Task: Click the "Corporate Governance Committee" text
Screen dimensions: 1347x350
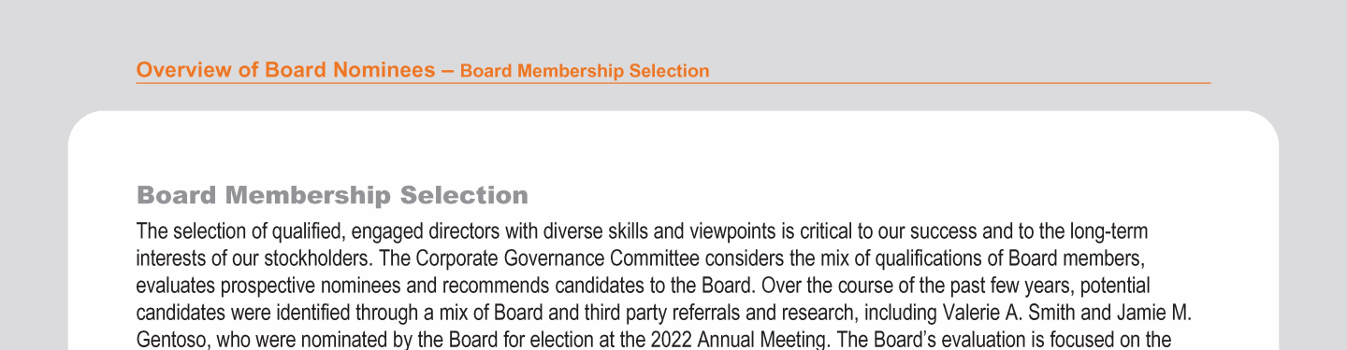Action: [x=532, y=258]
